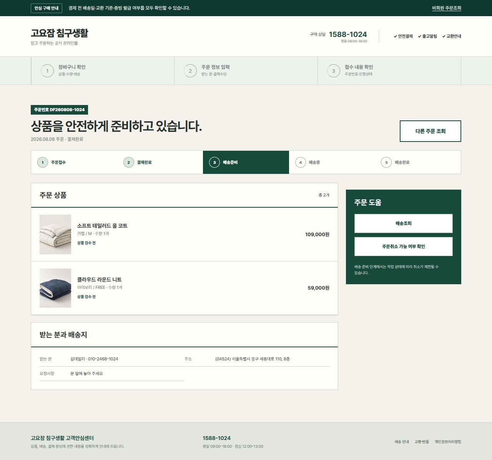Select the 장바구니 확인 step
The image size is (492, 460).
click(x=103, y=71)
